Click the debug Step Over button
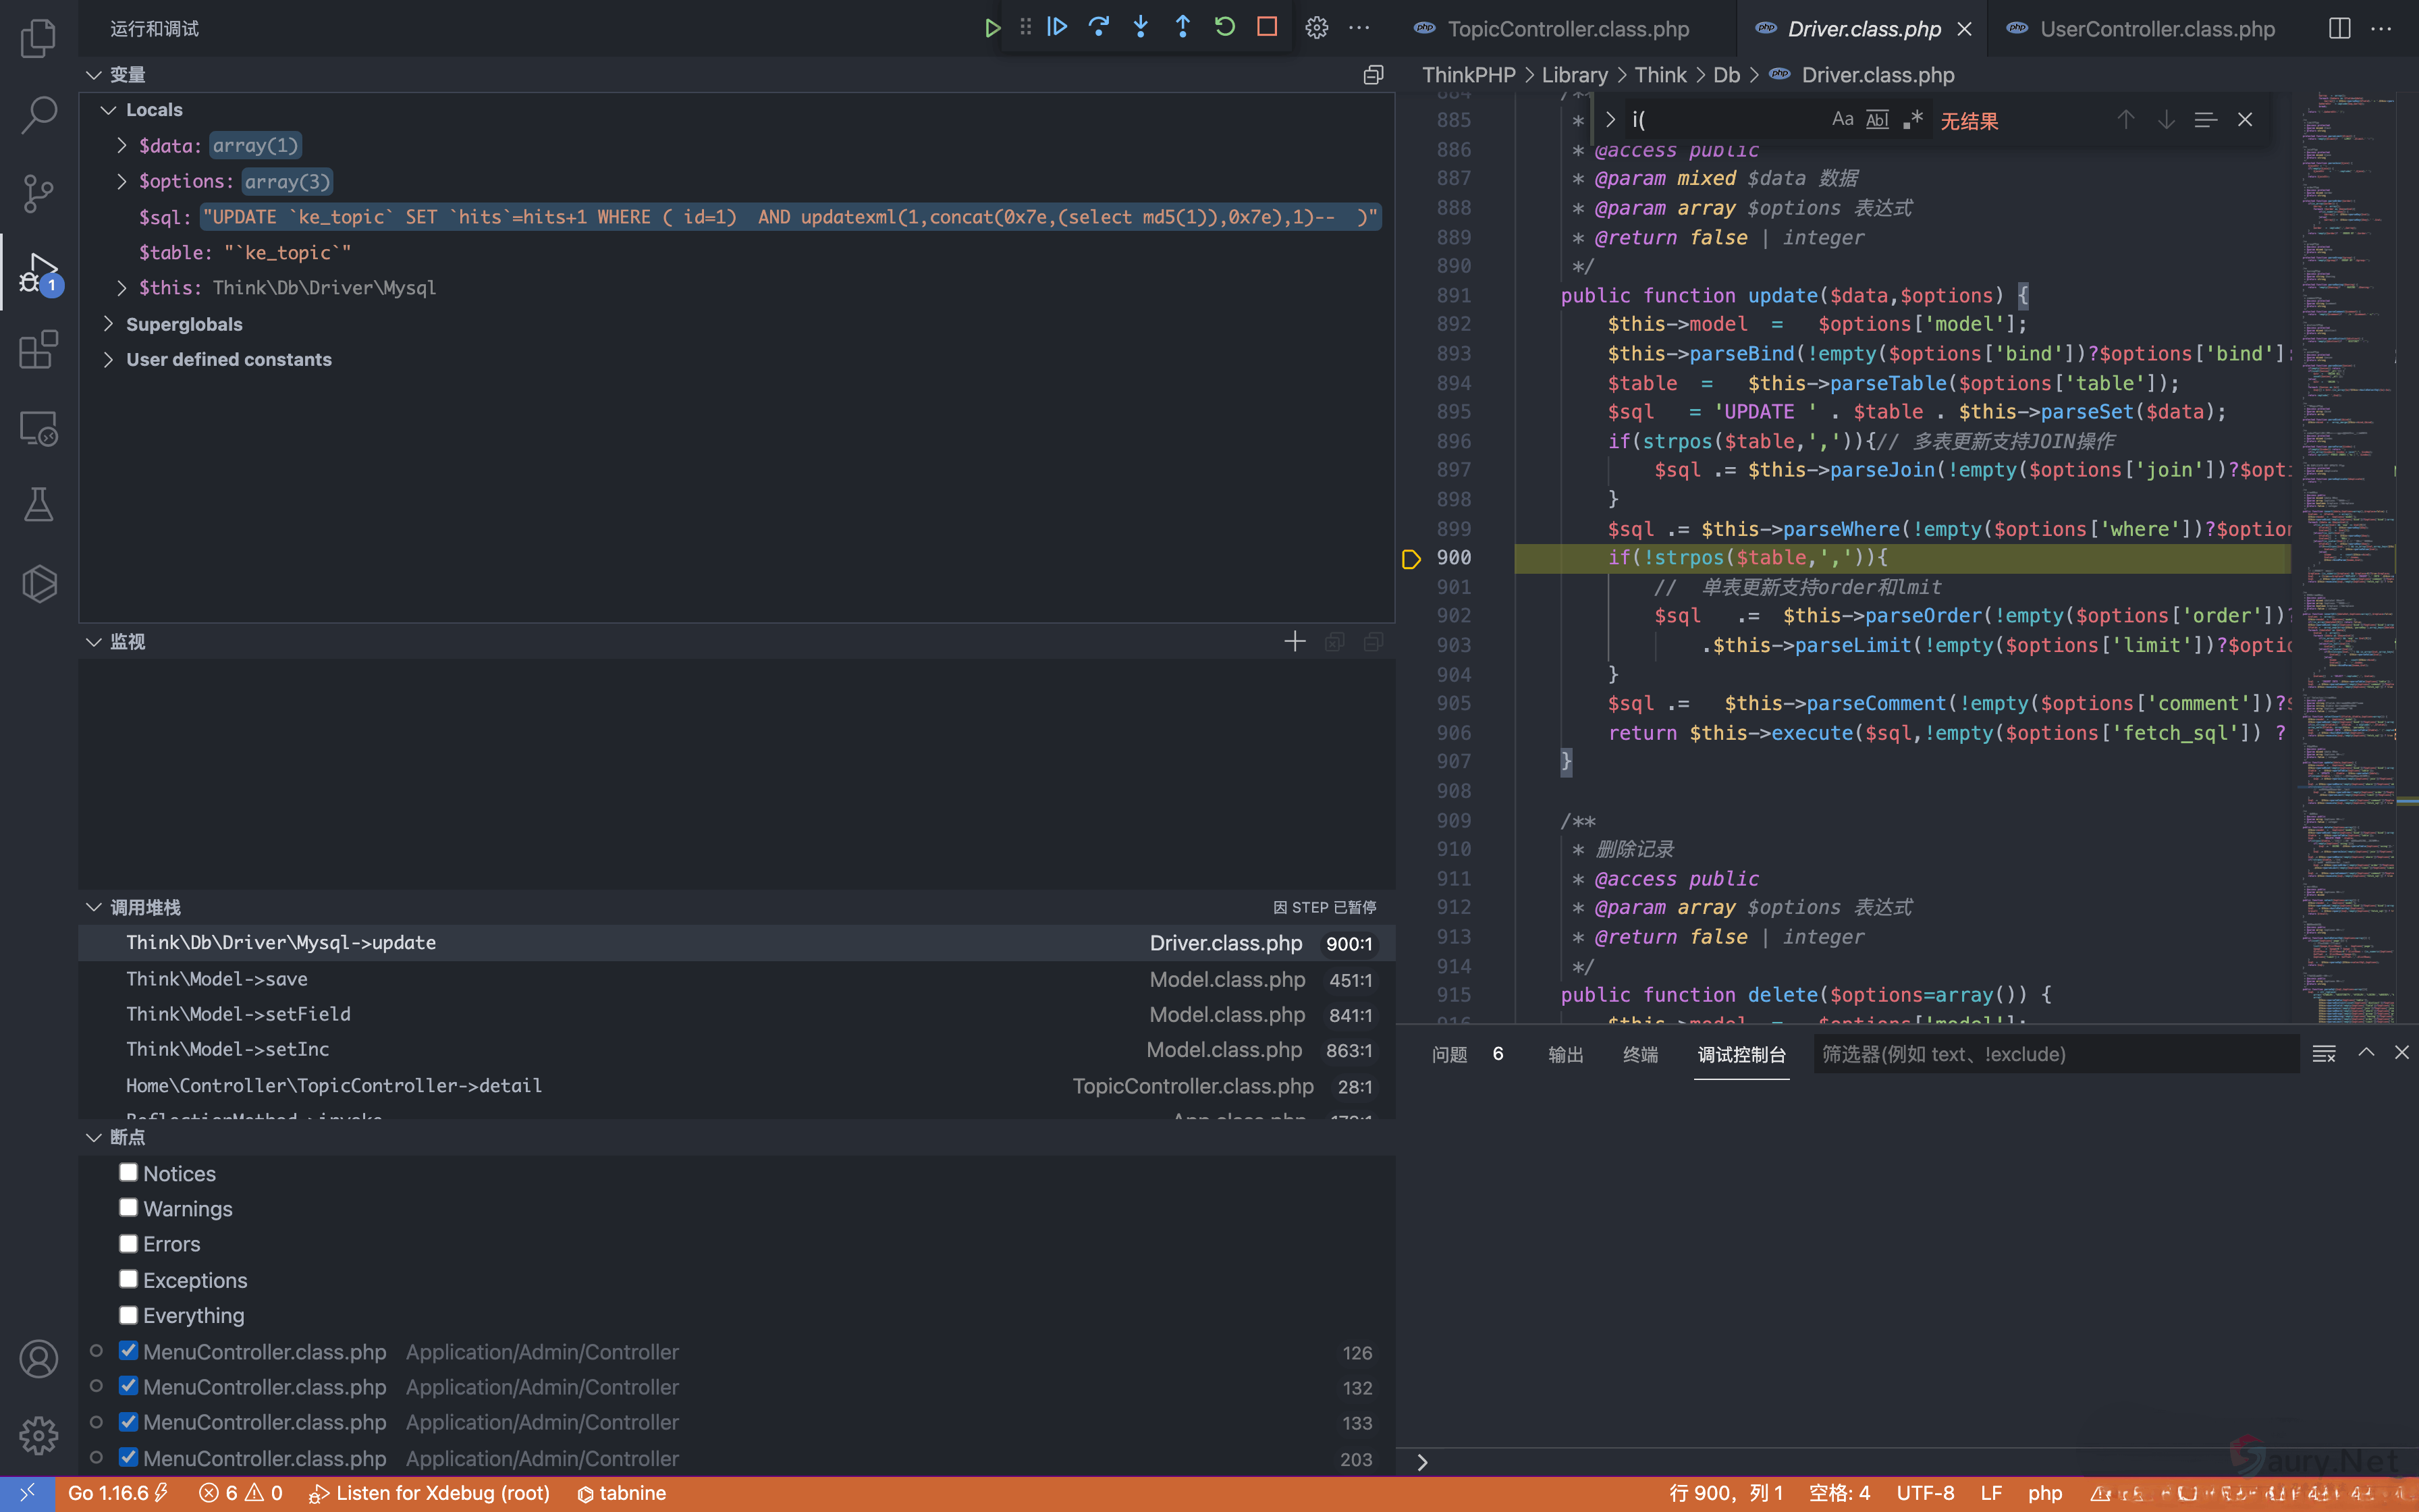Image resolution: width=2419 pixels, height=1512 pixels. (x=1099, y=27)
